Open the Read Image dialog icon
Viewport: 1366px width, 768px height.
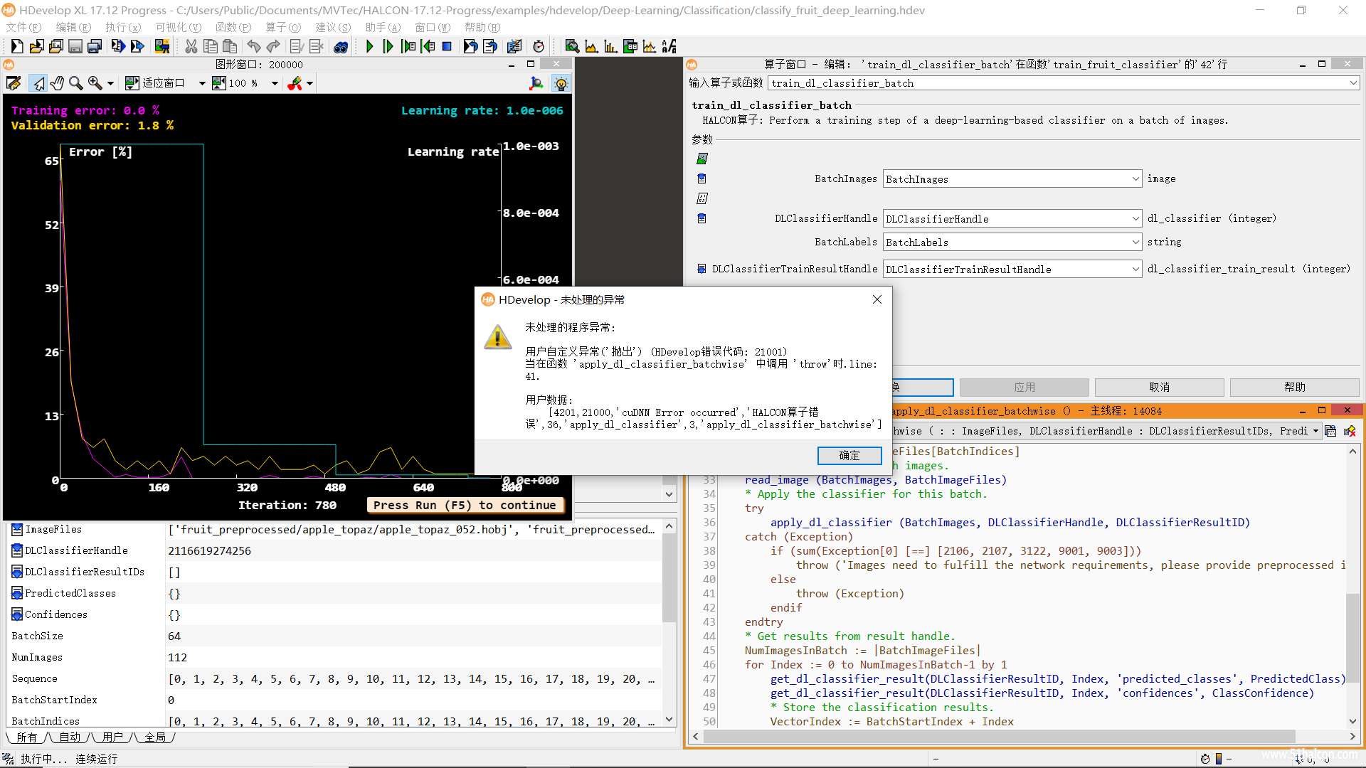(x=162, y=46)
